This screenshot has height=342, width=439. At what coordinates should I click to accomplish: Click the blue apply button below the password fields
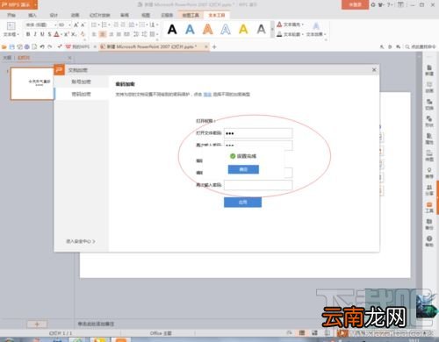pyautogui.click(x=242, y=202)
